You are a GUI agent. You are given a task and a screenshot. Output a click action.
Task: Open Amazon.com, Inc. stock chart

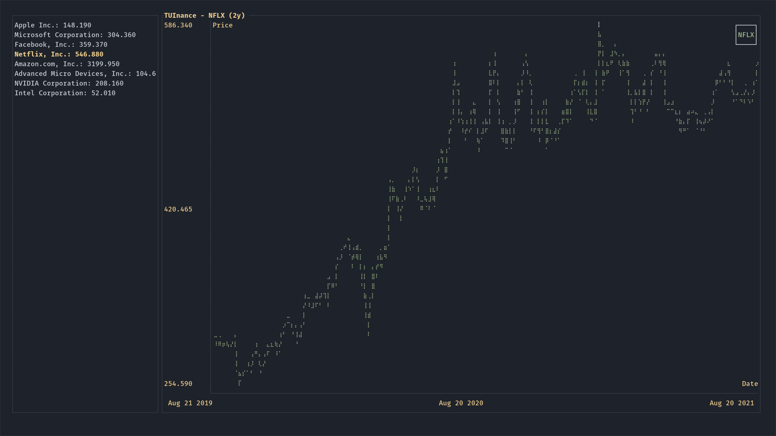point(67,64)
